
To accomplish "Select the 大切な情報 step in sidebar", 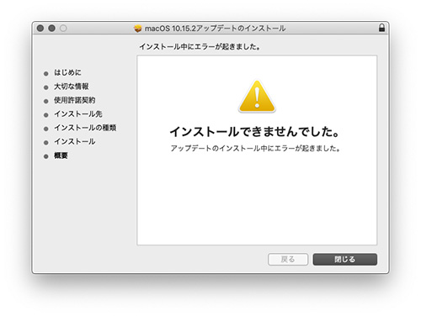I will click(x=71, y=87).
